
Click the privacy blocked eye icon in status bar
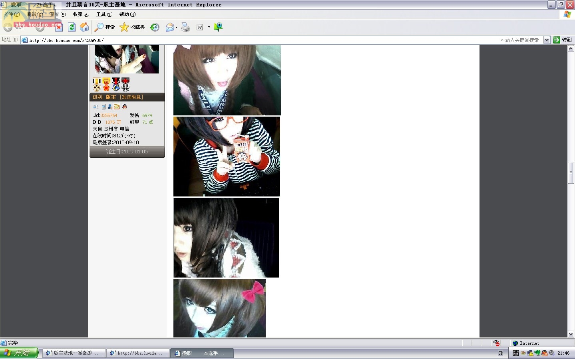tap(496, 343)
